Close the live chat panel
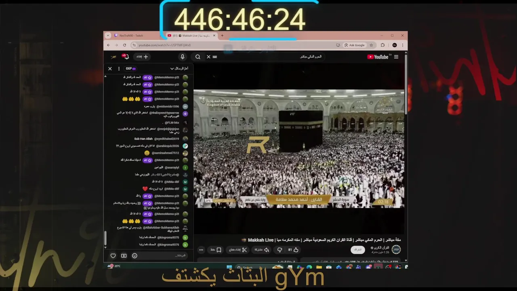 110,68
